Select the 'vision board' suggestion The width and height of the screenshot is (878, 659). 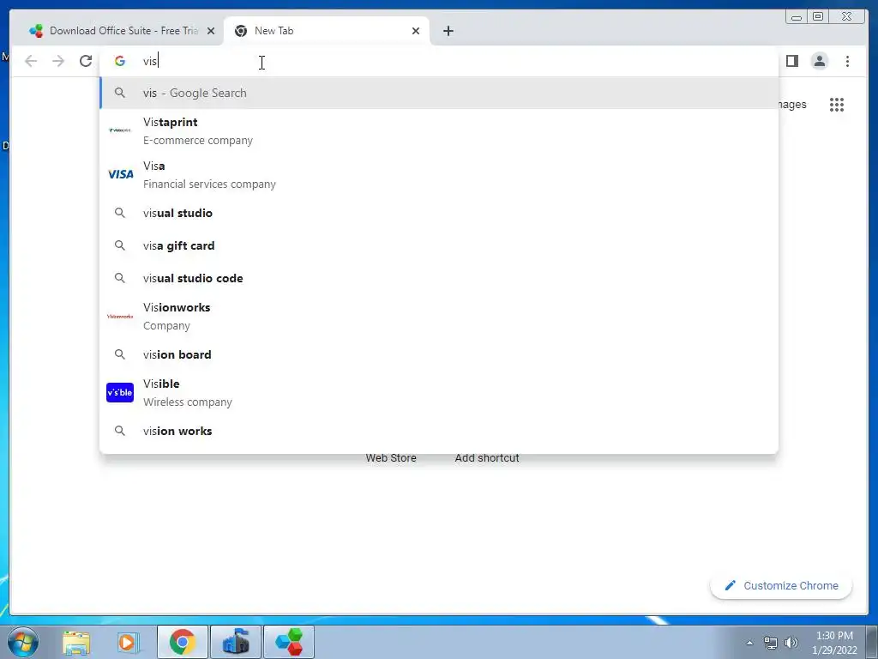pyautogui.click(x=439, y=354)
